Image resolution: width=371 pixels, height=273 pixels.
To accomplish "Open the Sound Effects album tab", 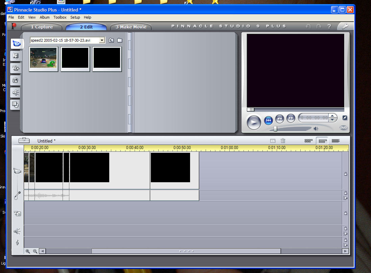I will coord(16,92).
